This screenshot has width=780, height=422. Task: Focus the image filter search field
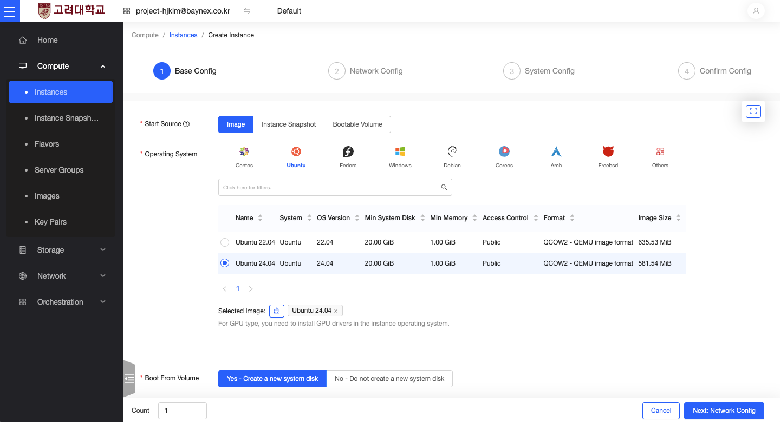tap(335, 187)
